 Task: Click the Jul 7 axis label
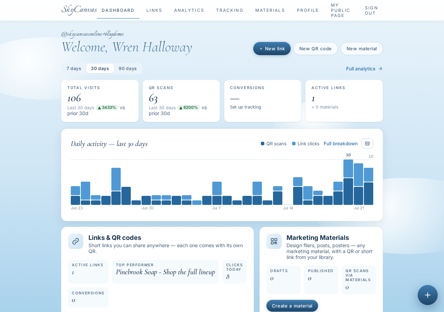point(216,208)
